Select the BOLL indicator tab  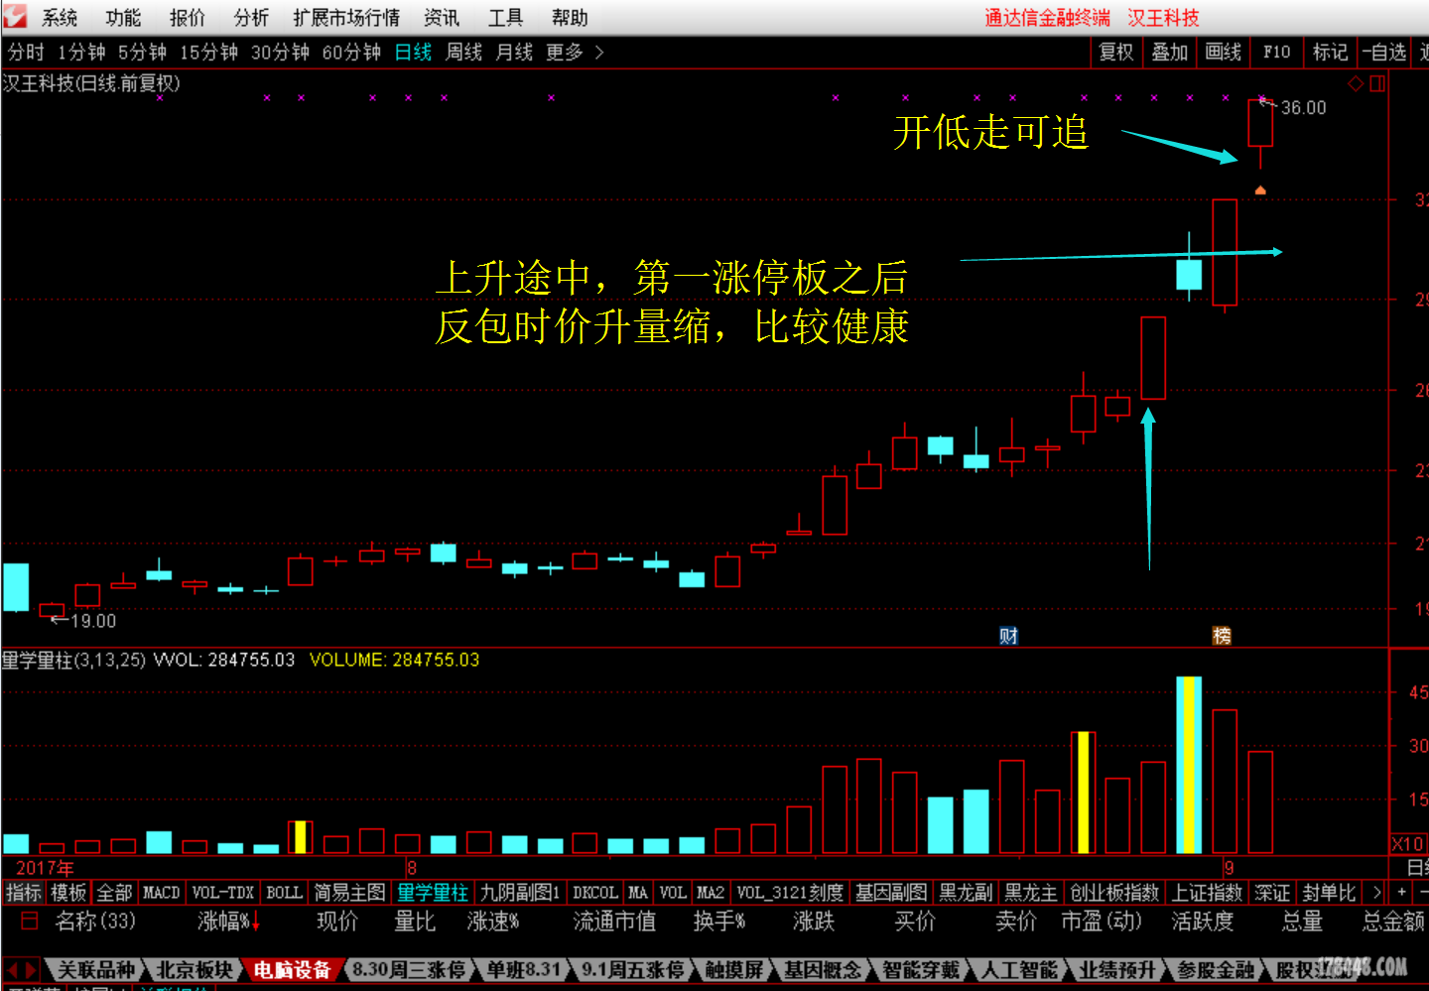click(284, 893)
